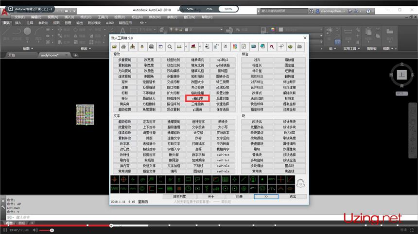The width and height of the screenshot is (418, 234).
Task: Click the printer icon in toolbox toolbar
Action: point(124,47)
